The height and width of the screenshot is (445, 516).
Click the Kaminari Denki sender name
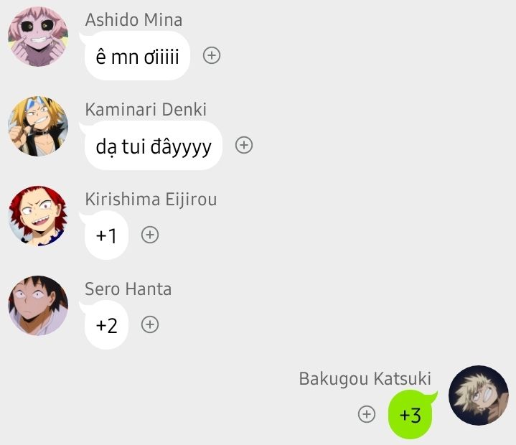coord(146,109)
